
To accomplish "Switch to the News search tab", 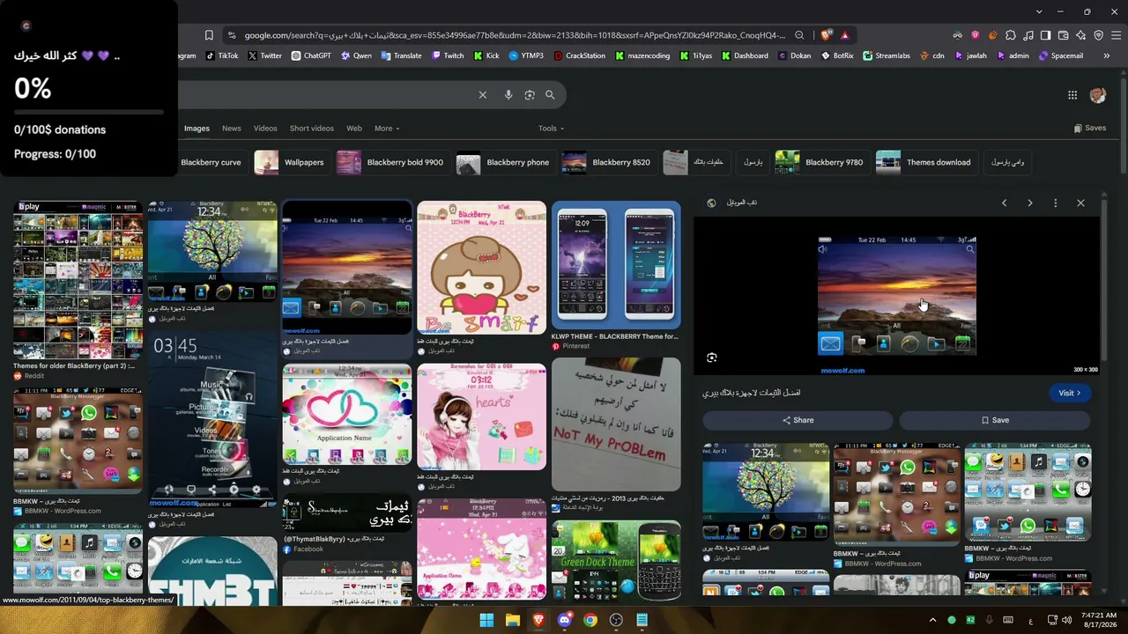I will click(x=232, y=129).
